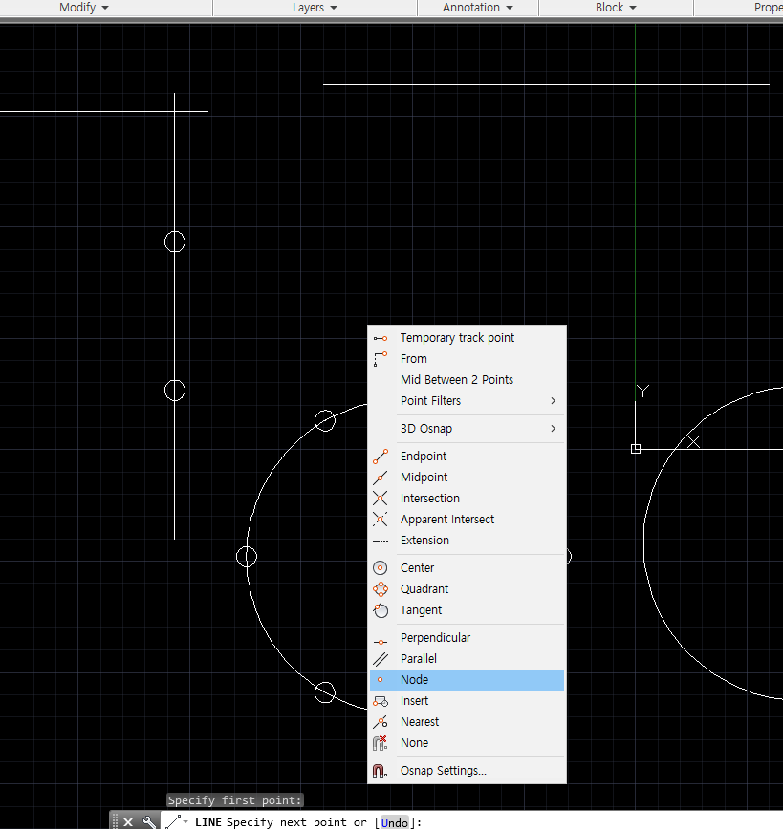Select the Intersection menu entry
Screen dimensions: 783x829
467,498
